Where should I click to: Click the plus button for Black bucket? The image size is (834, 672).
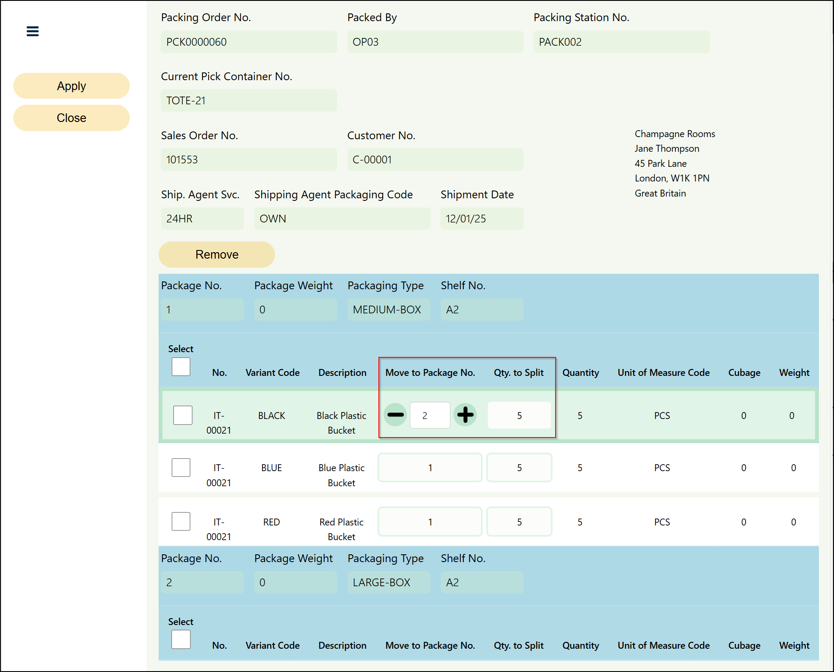coord(465,415)
